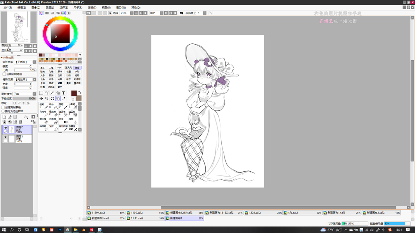Open the 滤镜 menu
415x233 pixels.
point(92,7)
